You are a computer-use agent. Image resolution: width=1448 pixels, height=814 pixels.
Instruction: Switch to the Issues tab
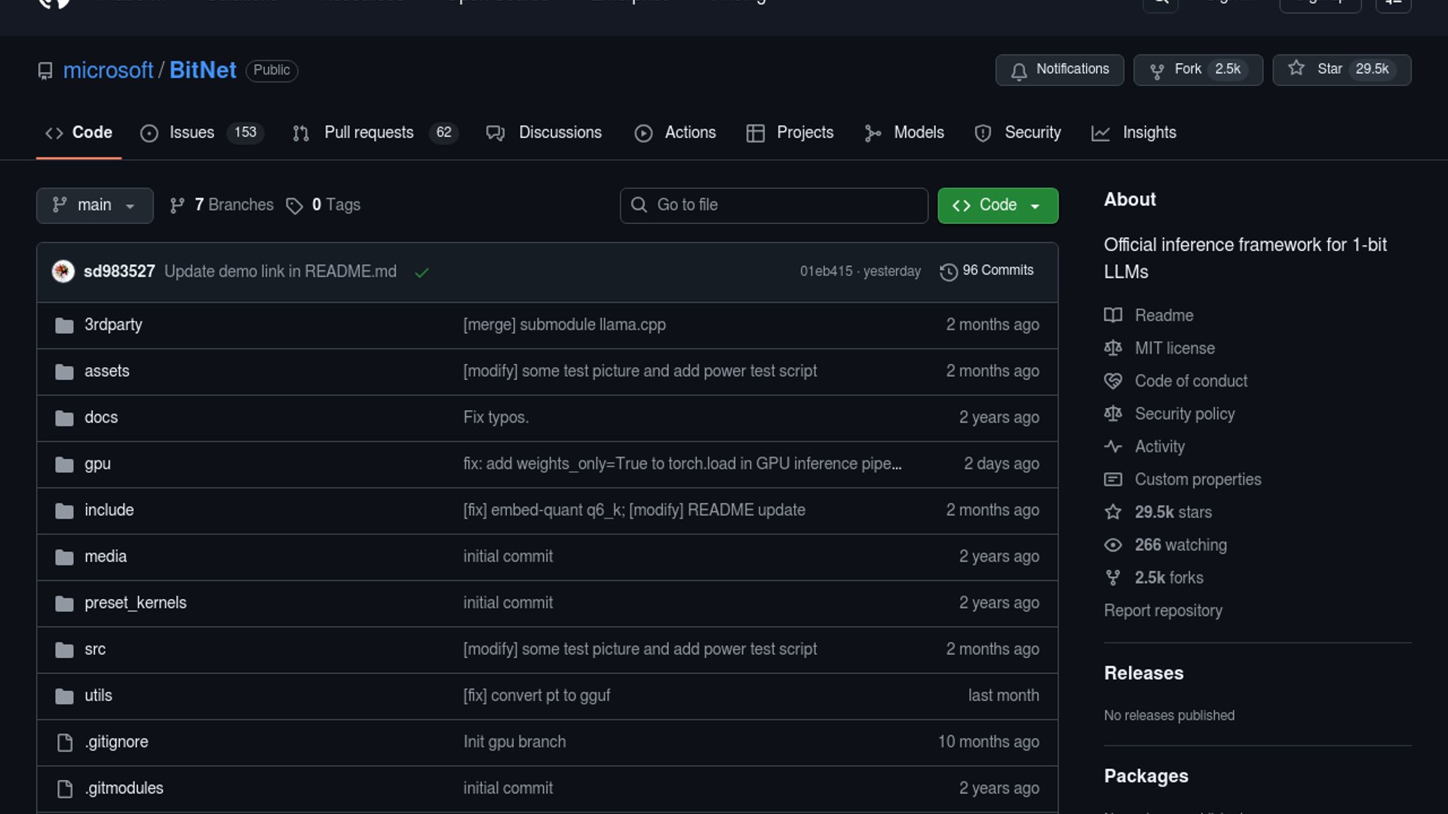pos(192,133)
